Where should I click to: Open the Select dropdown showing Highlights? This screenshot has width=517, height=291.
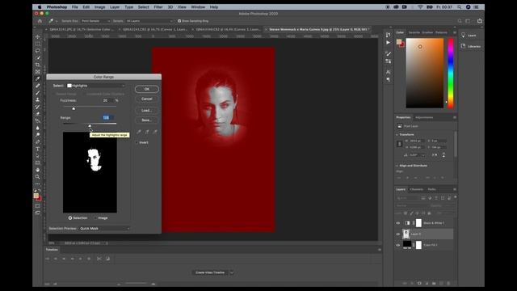point(95,86)
